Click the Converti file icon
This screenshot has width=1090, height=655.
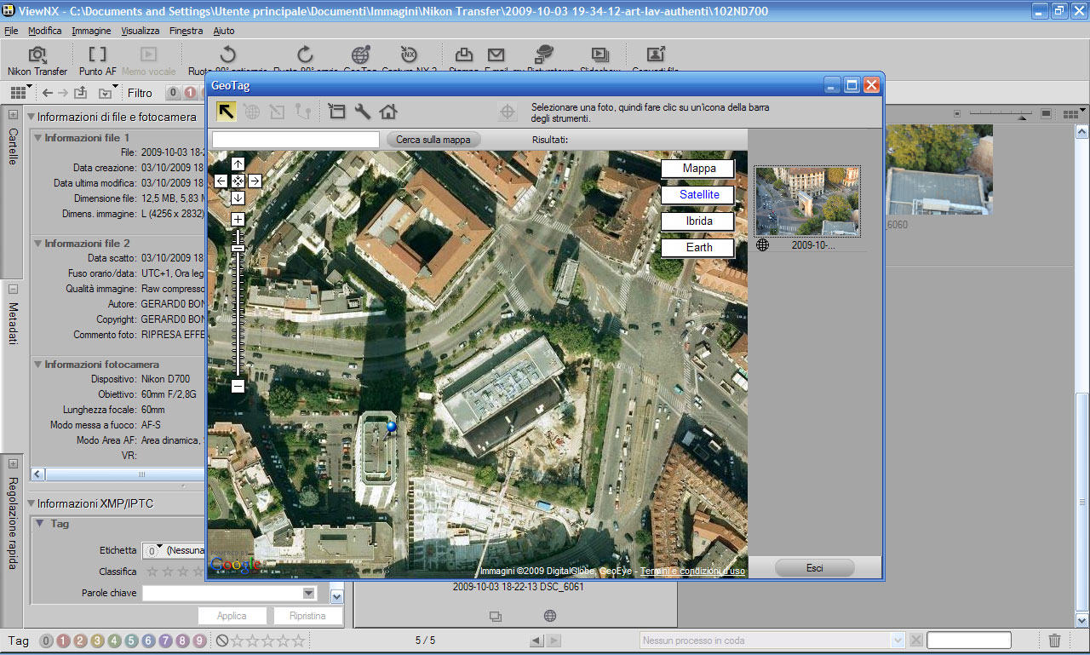pos(656,55)
